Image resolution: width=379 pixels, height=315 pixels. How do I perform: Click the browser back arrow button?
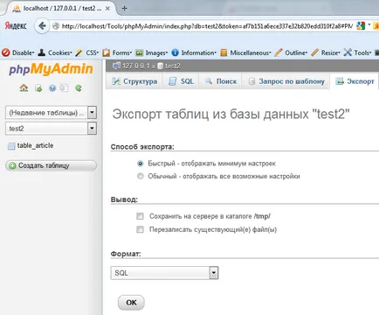click(42, 26)
